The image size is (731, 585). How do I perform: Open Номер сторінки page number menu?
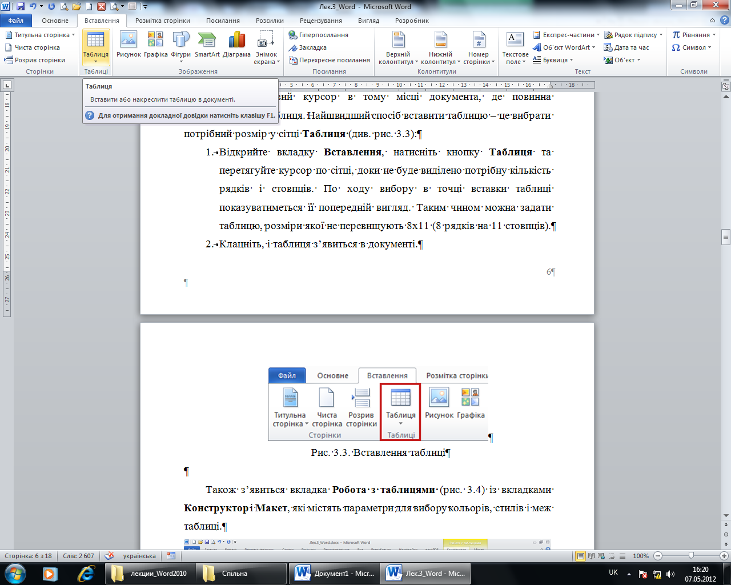tap(479, 48)
